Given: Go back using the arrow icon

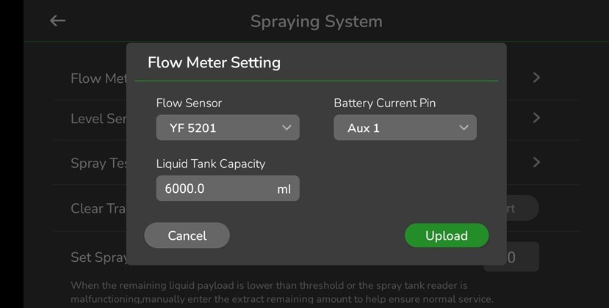Looking at the screenshot, I should point(57,21).
